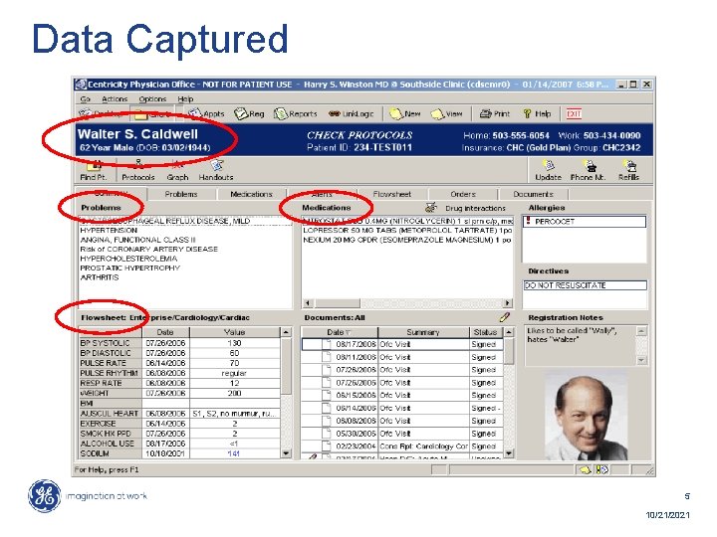Click the patient photo thumbnail
Viewport: 717px width, 537px height.
587,417
